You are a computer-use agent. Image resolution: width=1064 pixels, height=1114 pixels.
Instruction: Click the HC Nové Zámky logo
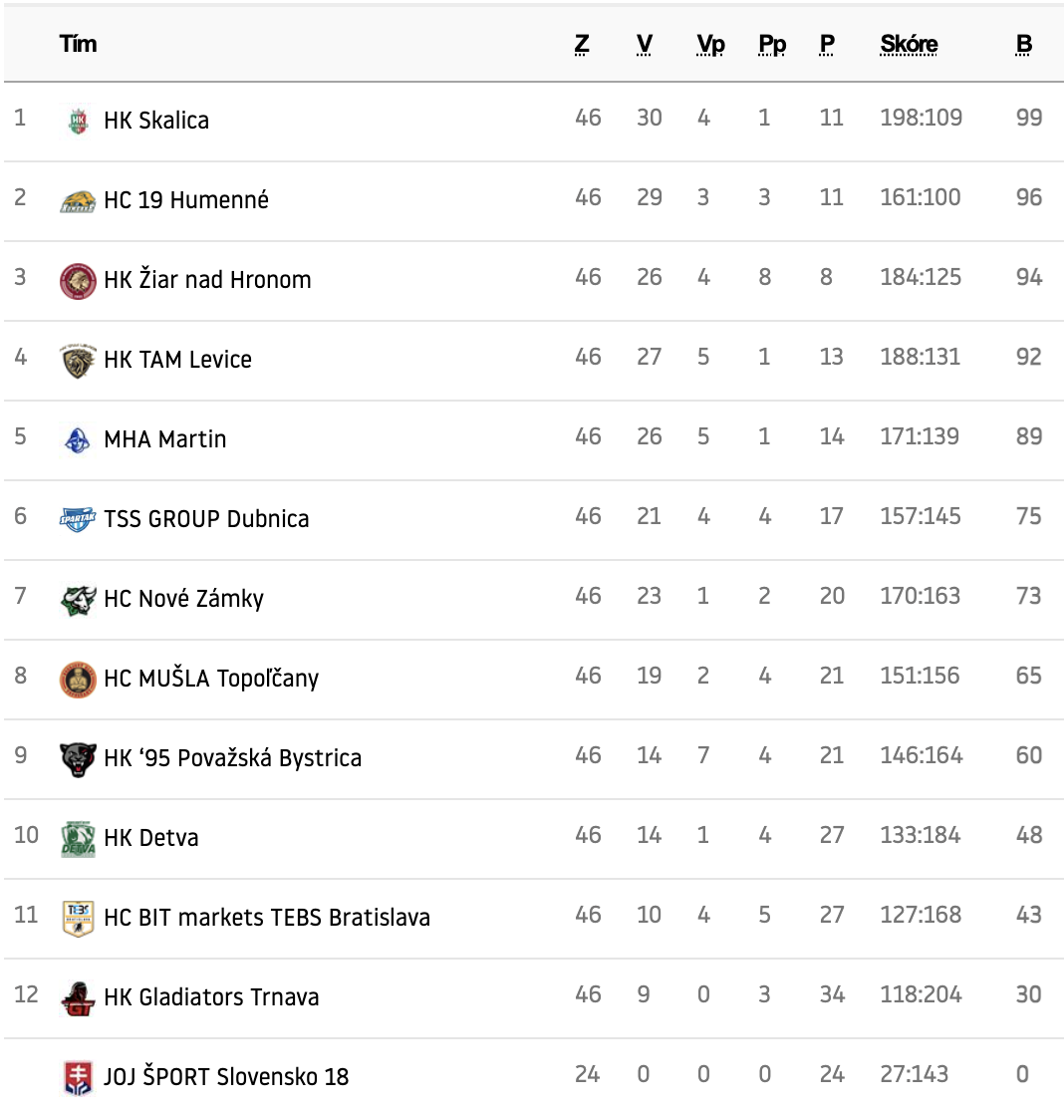(x=78, y=599)
